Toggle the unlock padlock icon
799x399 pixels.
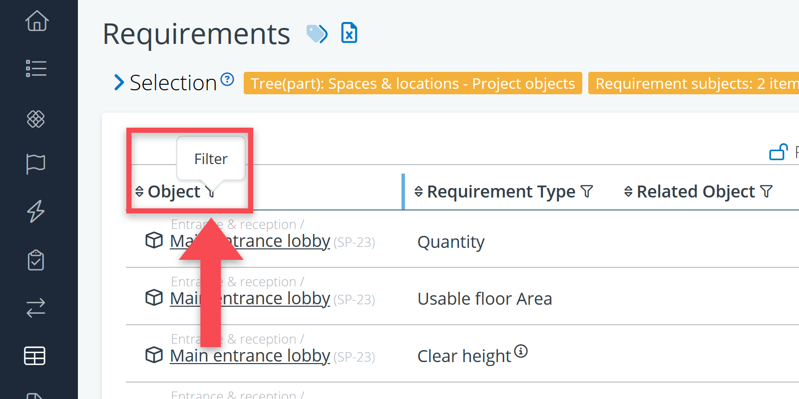[x=779, y=152]
